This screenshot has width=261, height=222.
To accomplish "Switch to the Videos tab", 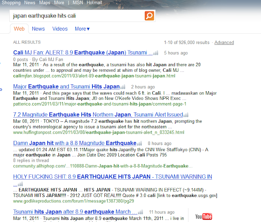I will tap(60, 29).
